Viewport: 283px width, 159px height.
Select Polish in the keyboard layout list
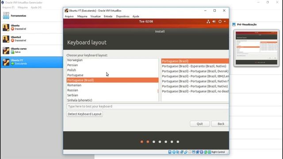tap(113, 70)
